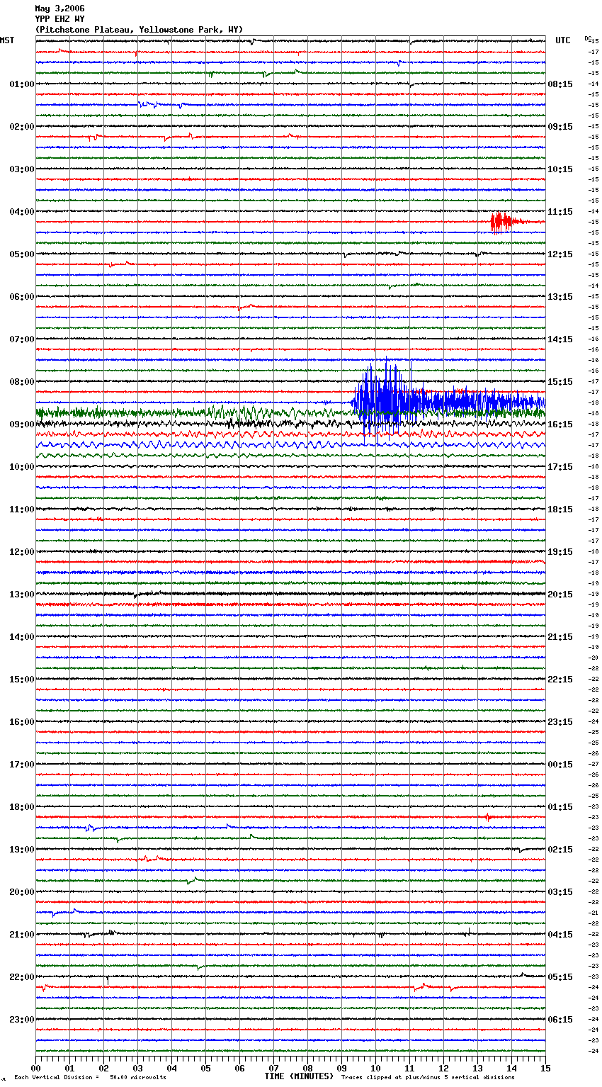602x1087 pixels.
Task: Click the 22:15 UTC time label
Action: coord(560,680)
